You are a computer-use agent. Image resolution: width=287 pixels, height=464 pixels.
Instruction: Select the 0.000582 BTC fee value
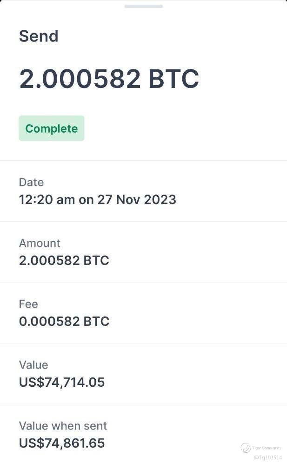pyautogui.click(x=64, y=321)
